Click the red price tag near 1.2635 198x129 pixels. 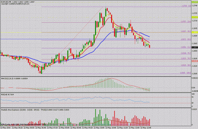coord(195,61)
